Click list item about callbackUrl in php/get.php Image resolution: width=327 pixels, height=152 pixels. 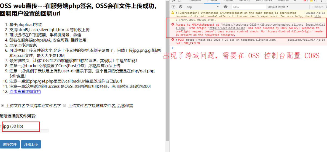(x=66, y=81)
